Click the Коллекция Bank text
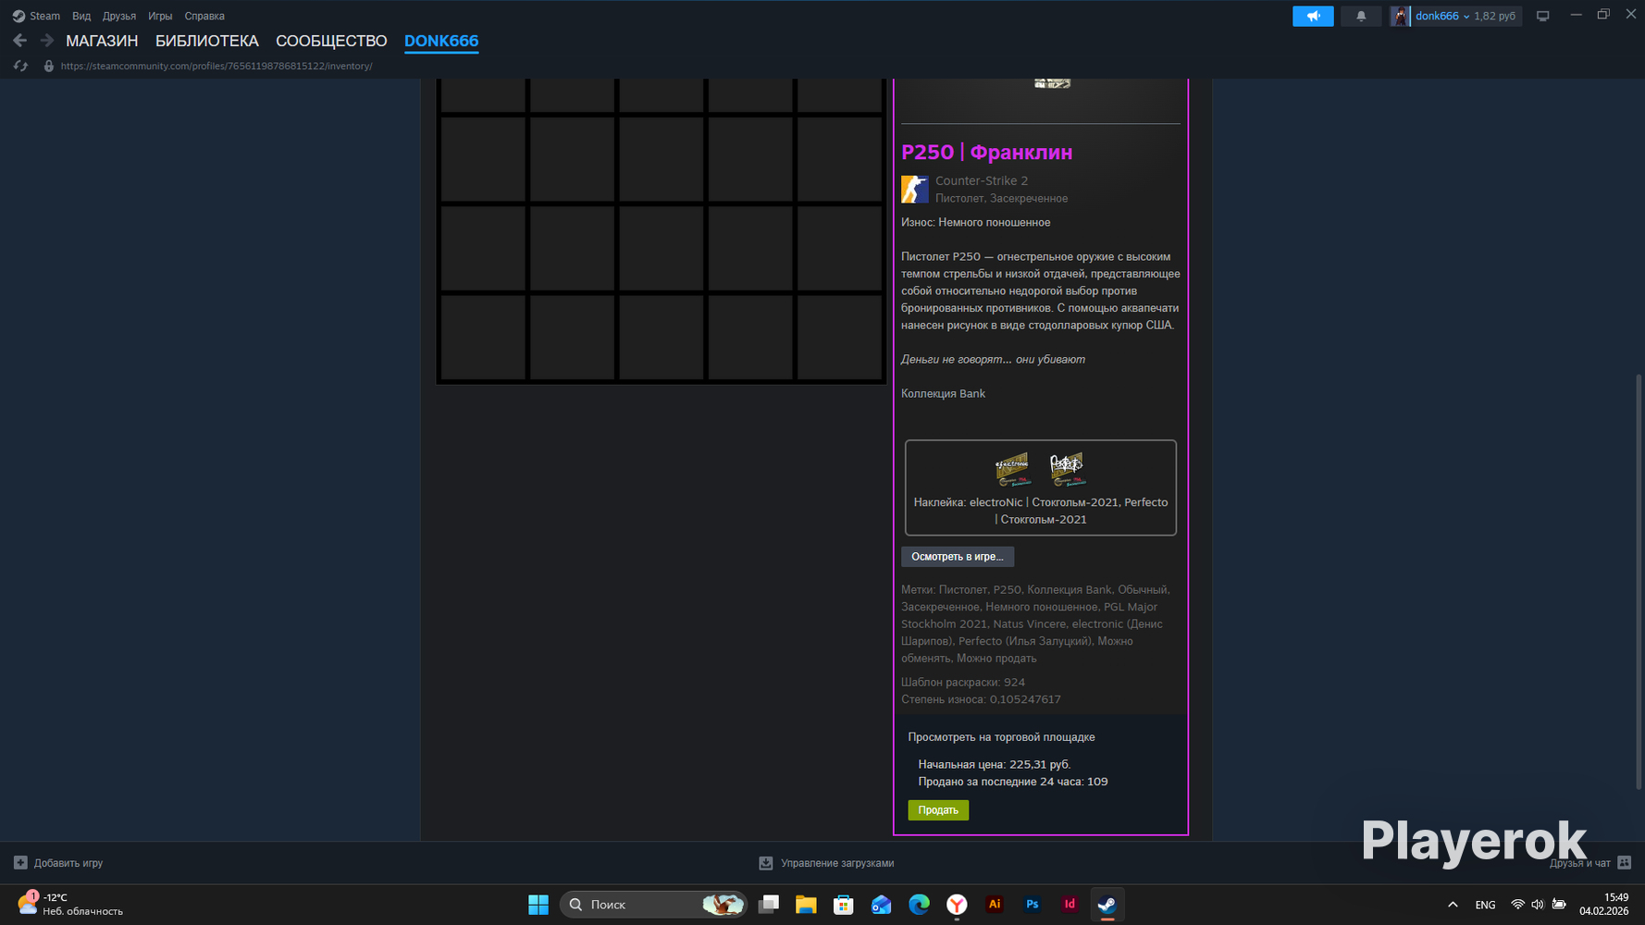 [x=943, y=394]
